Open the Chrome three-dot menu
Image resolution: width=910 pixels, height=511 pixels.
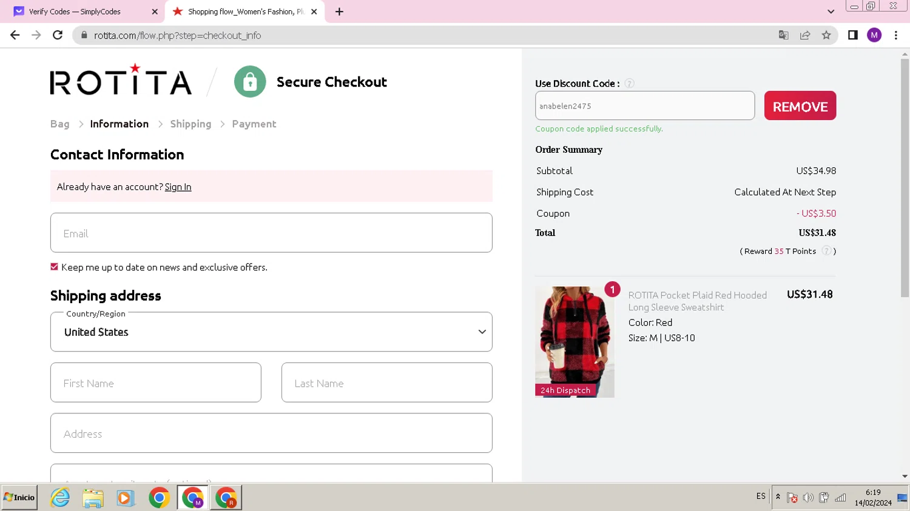[x=896, y=35]
